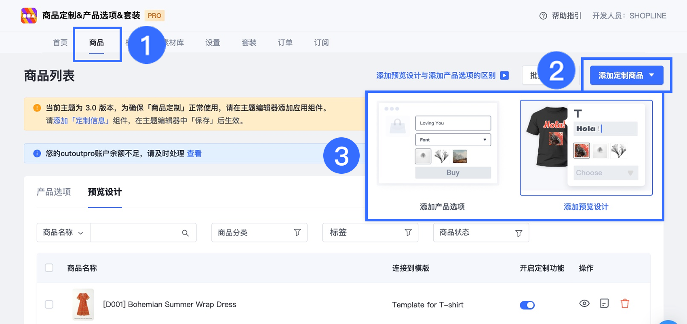Click the "操作" column header
Screen dimensions: 687x324
click(586, 268)
